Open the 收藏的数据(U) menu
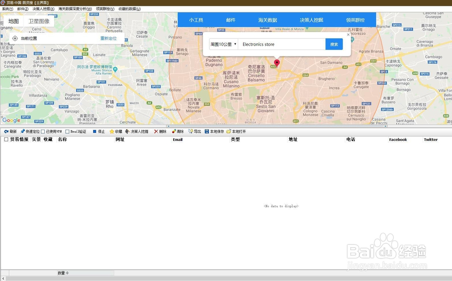Image resolution: width=452 pixels, height=281 pixels. pos(129,9)
